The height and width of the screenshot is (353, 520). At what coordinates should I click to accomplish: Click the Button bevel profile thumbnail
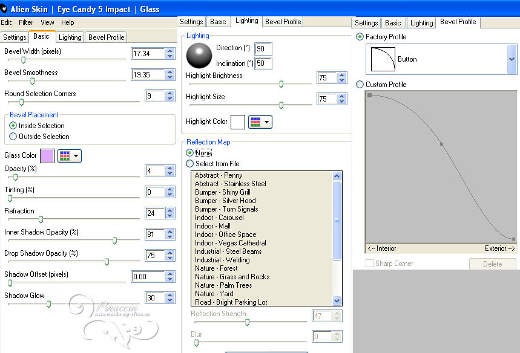pos(383,59)
